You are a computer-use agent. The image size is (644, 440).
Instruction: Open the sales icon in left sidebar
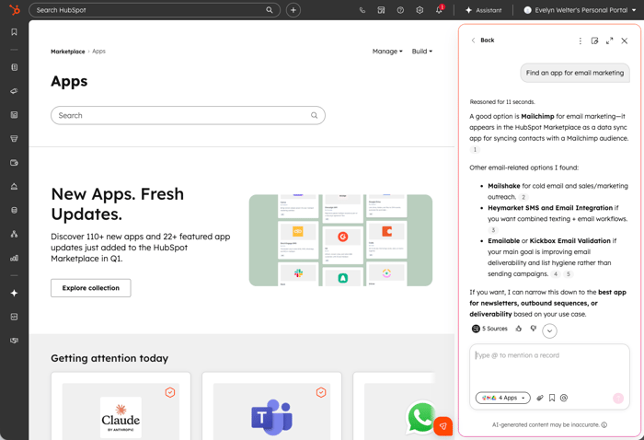pos(15,139)
